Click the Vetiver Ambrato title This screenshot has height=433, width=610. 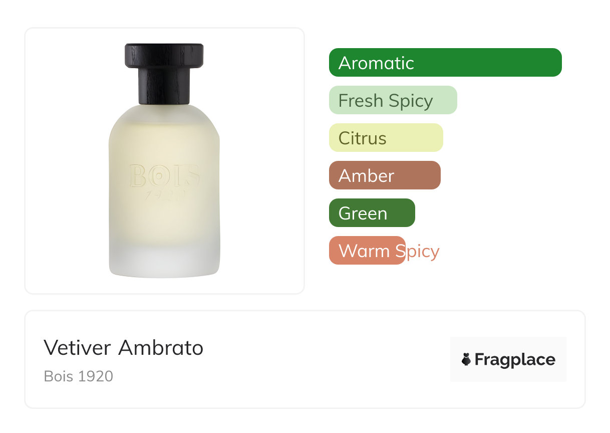click(123, 348)
